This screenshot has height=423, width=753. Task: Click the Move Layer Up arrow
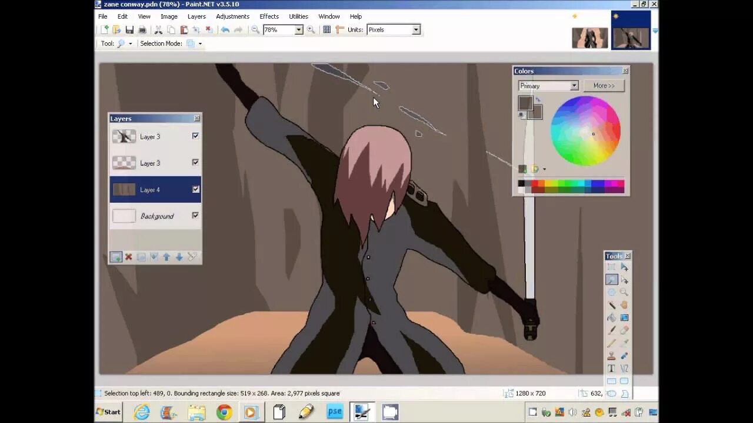[x=166, y=257]
